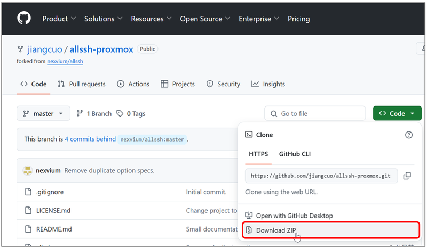
Task: Open the Security tab
Action: tap(223, 84)
